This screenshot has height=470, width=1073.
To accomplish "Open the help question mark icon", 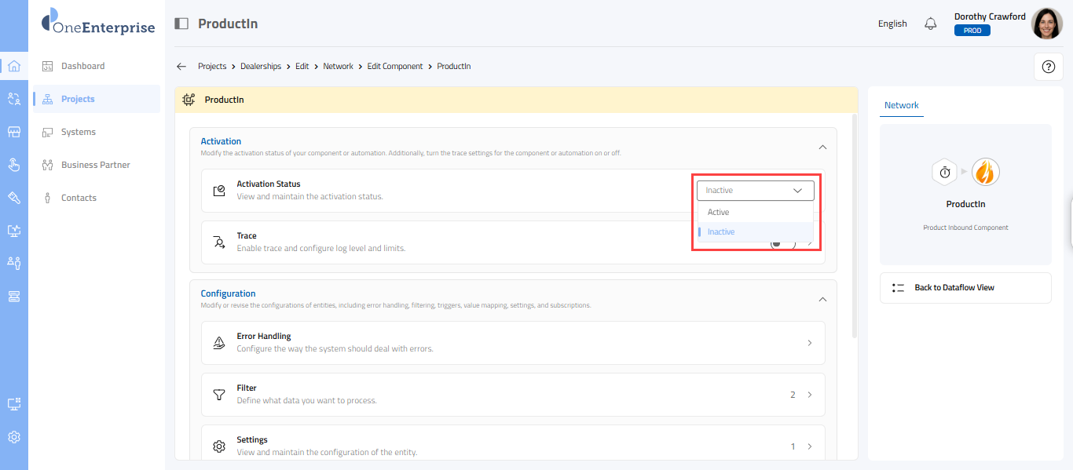I will point(1048,67).
